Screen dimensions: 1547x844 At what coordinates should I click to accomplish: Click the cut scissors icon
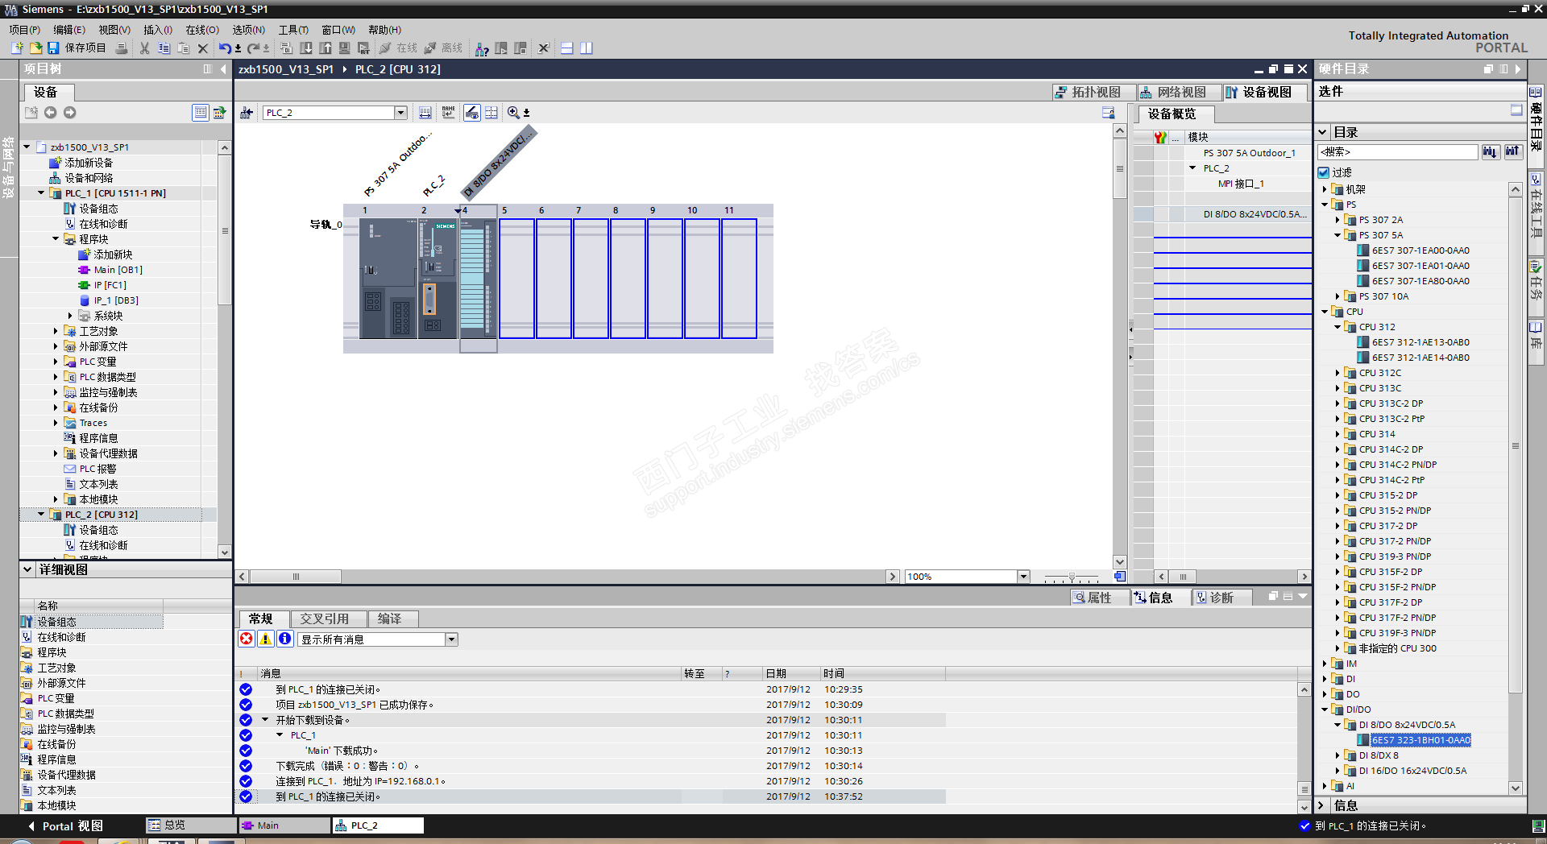pos(144,48)
